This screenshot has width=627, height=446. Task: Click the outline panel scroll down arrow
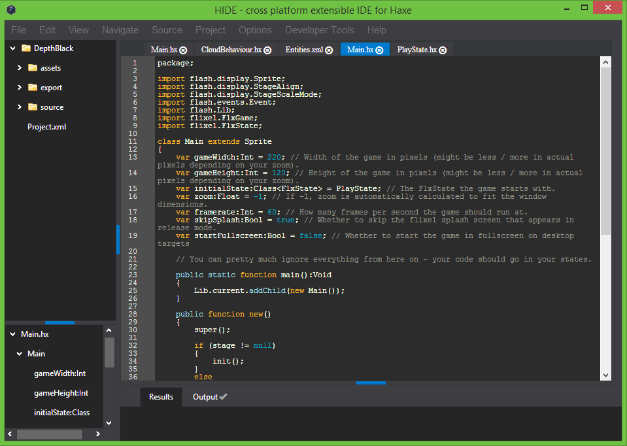coord(109,423)
